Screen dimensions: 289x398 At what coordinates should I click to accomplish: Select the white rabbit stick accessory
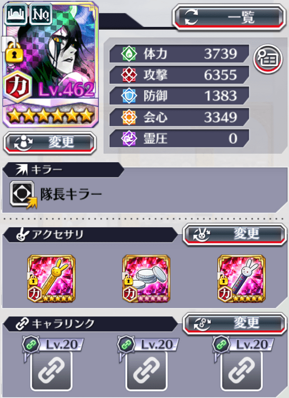[241, 279]
